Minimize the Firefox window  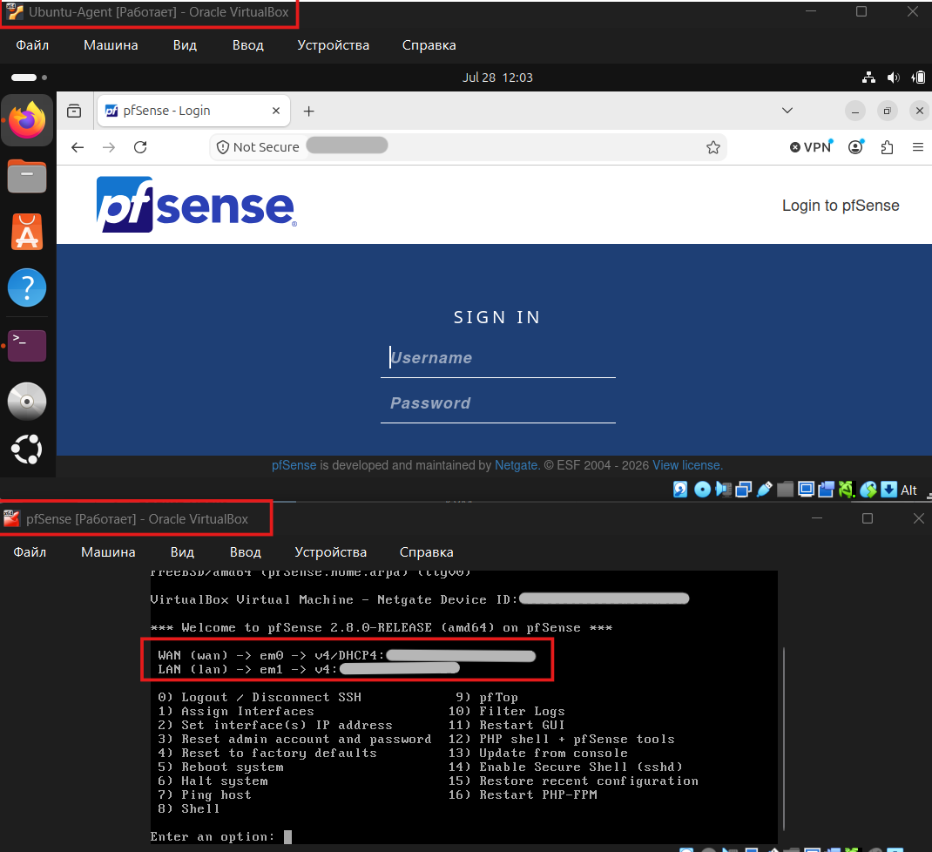tap(855, 111)
